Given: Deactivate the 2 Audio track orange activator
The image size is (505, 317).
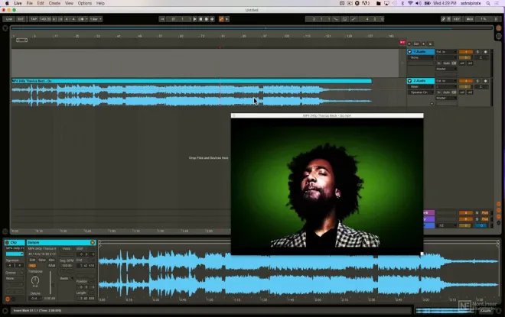Looking at the screenshot, I should tap(466, 81).
